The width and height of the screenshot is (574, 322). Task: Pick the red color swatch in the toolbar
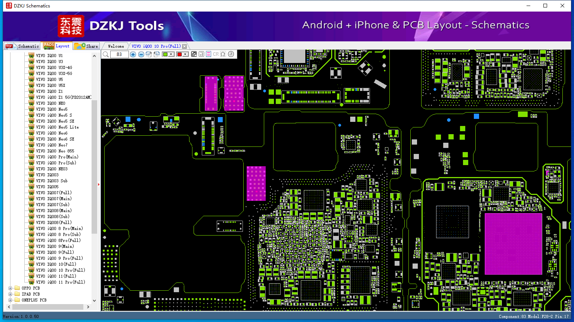pos(179,54)
